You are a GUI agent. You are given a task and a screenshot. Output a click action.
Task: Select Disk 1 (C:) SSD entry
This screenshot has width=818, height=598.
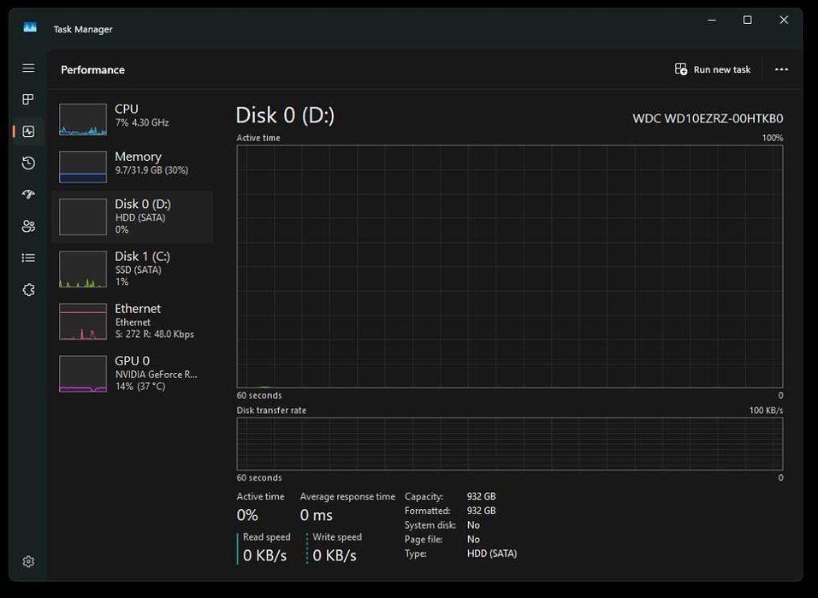(x=133, y=269)
